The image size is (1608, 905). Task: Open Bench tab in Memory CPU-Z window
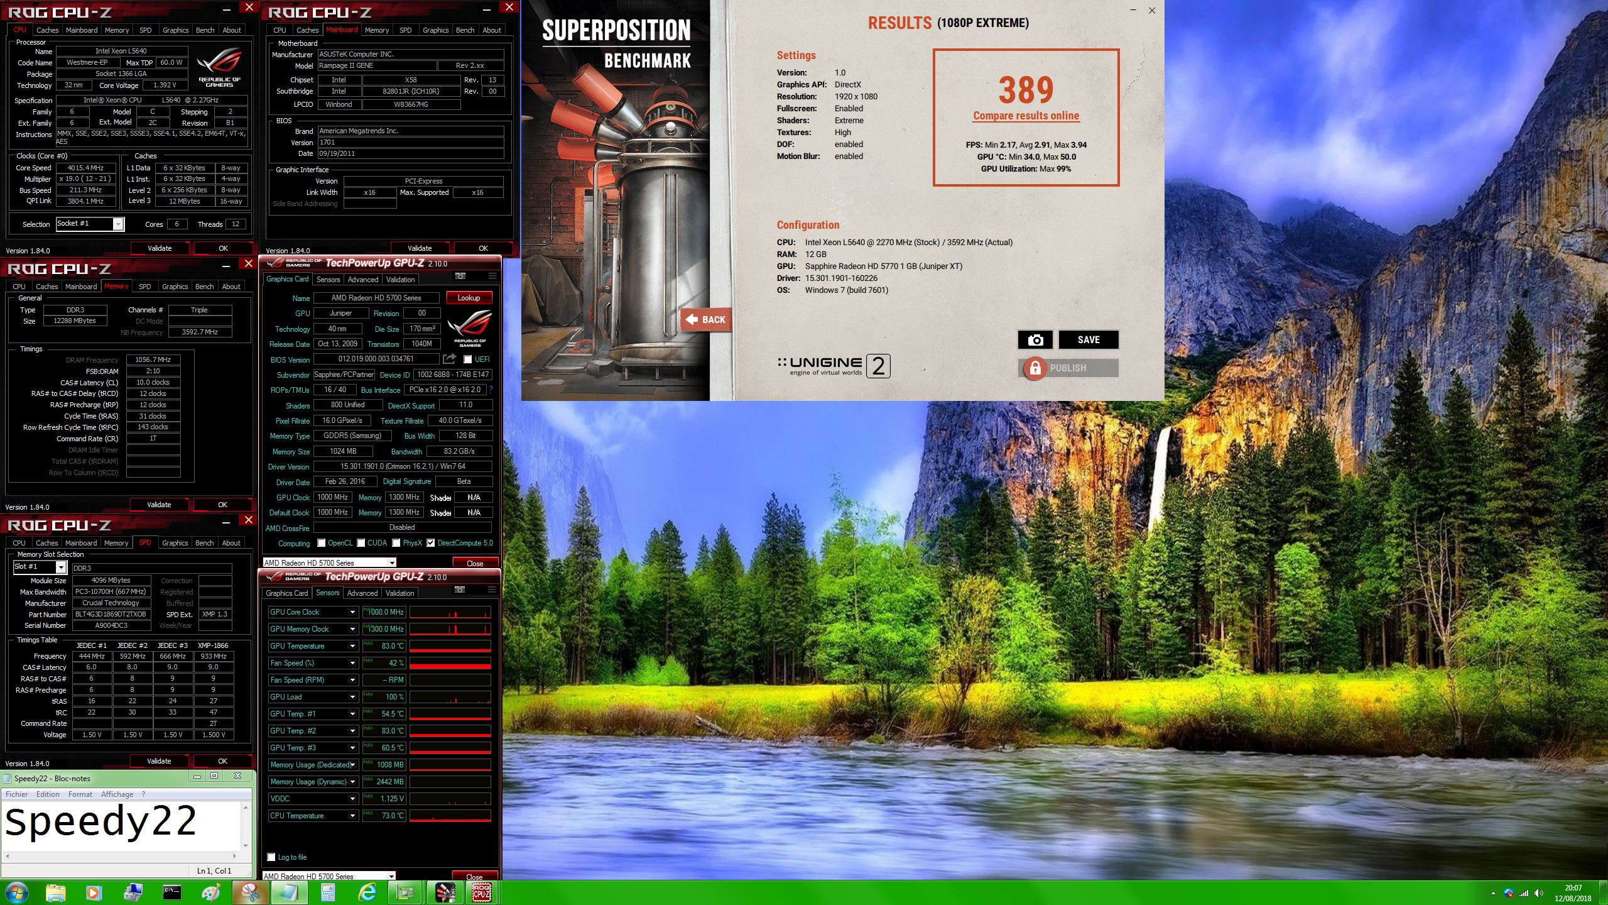[x=204, y=286]
